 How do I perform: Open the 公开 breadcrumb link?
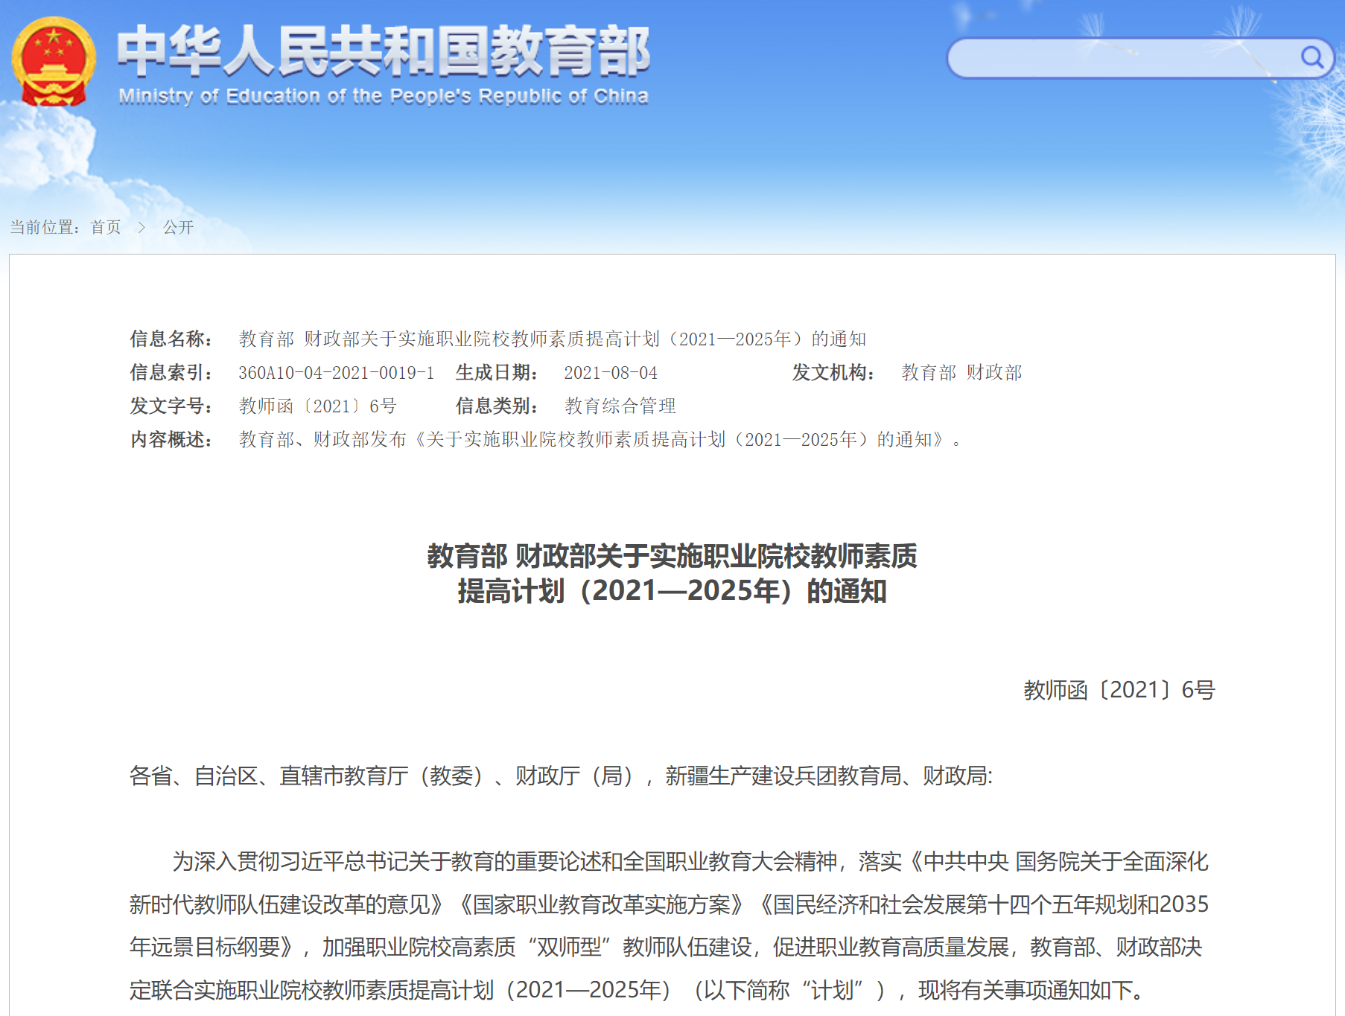178,228
